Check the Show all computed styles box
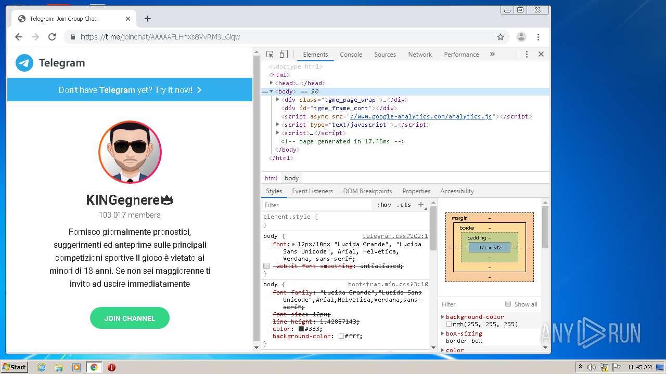 (x=508, y=304)
